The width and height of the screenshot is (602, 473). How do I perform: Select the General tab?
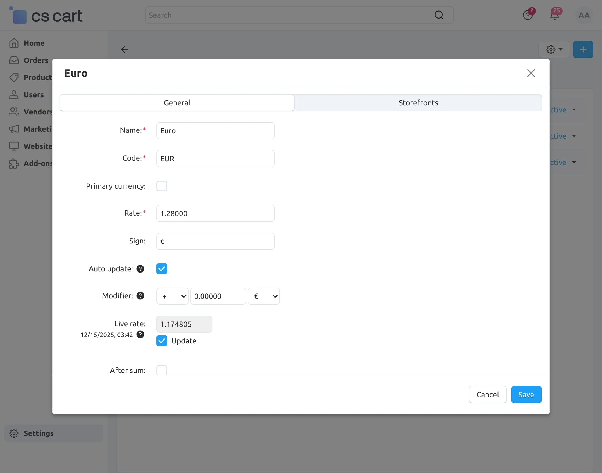point(177,103)
